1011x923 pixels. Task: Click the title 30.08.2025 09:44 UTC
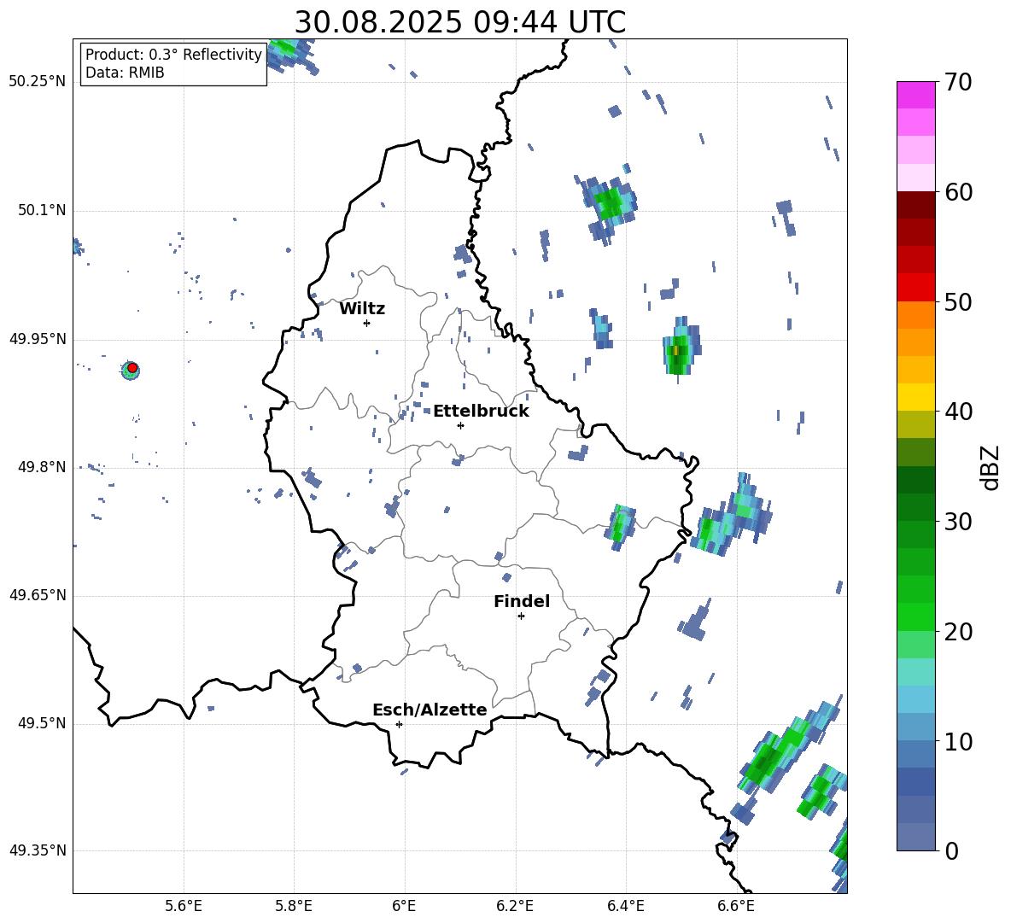[x=459, y=22]
